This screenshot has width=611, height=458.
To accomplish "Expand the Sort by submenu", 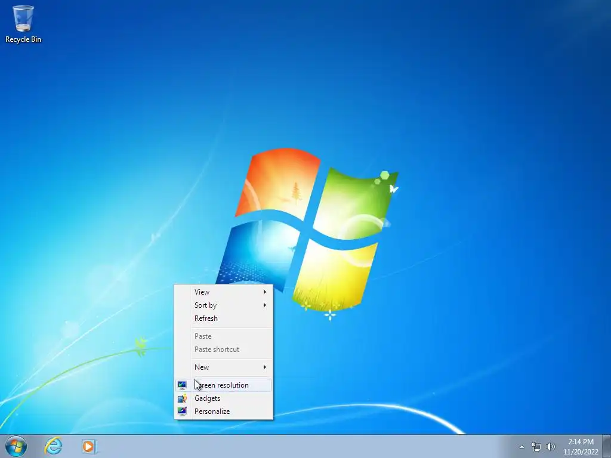I will pyautogui.click(x=223, y=305).
